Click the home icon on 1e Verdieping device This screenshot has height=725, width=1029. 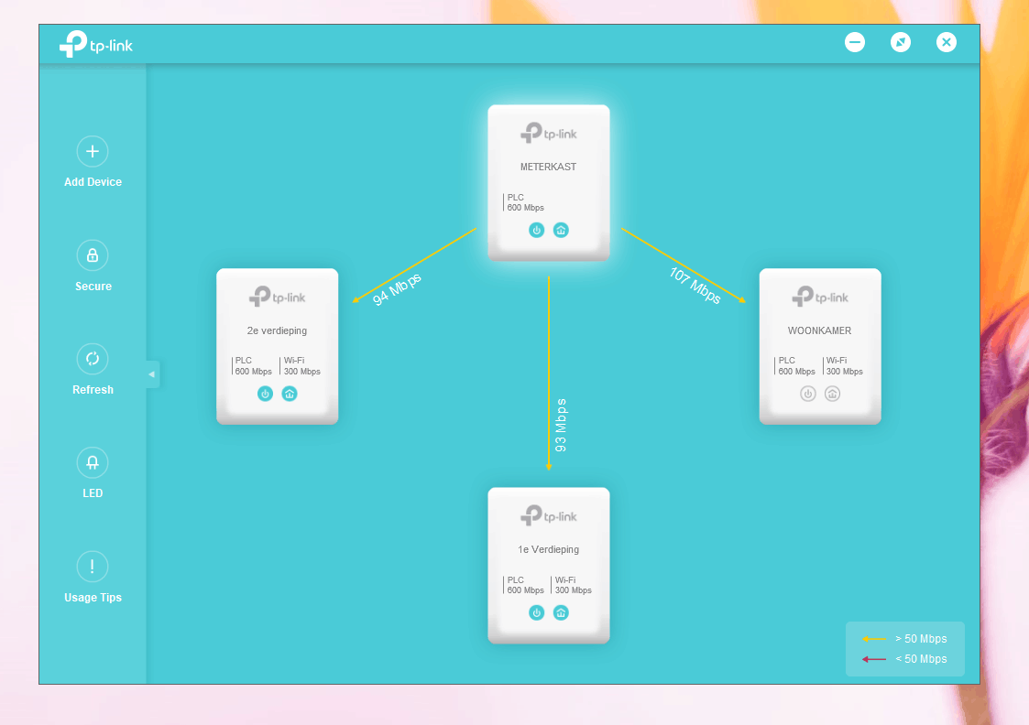(x=561, y=613)
